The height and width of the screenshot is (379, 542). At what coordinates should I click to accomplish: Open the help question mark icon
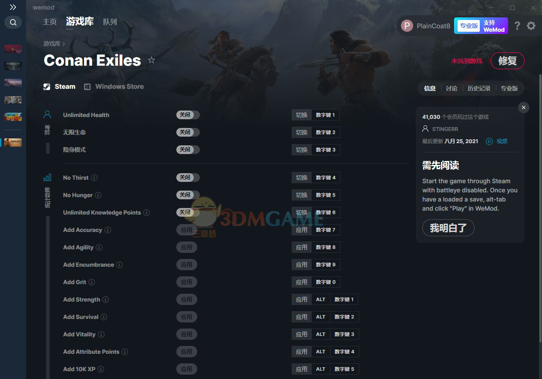pyautogui.click(x=517, y=26)
